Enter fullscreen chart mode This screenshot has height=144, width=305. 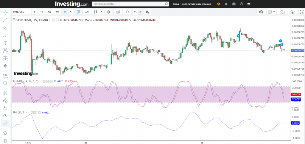(x=301, y=12)
